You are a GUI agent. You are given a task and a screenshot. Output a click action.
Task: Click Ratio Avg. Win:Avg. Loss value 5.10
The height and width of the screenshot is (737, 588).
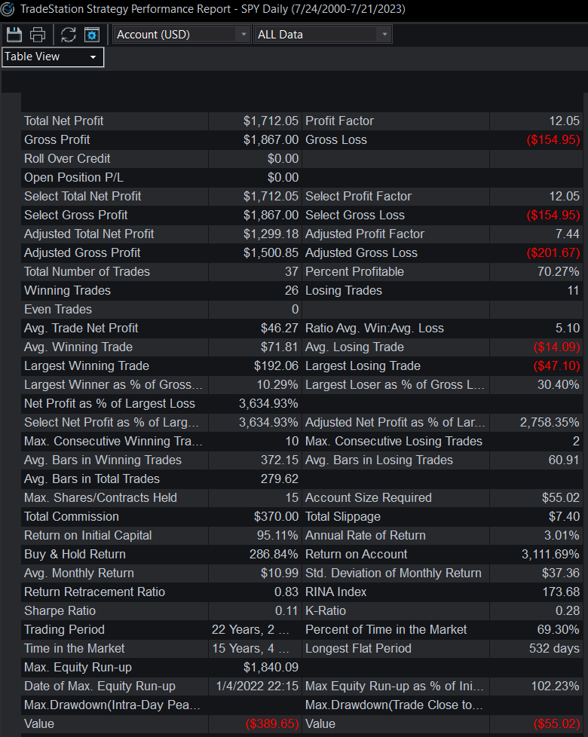point(568,328)
